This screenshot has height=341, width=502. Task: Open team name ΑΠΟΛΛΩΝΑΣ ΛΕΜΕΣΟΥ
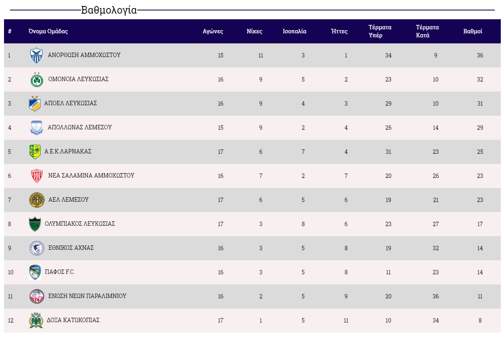coord(80,127)
